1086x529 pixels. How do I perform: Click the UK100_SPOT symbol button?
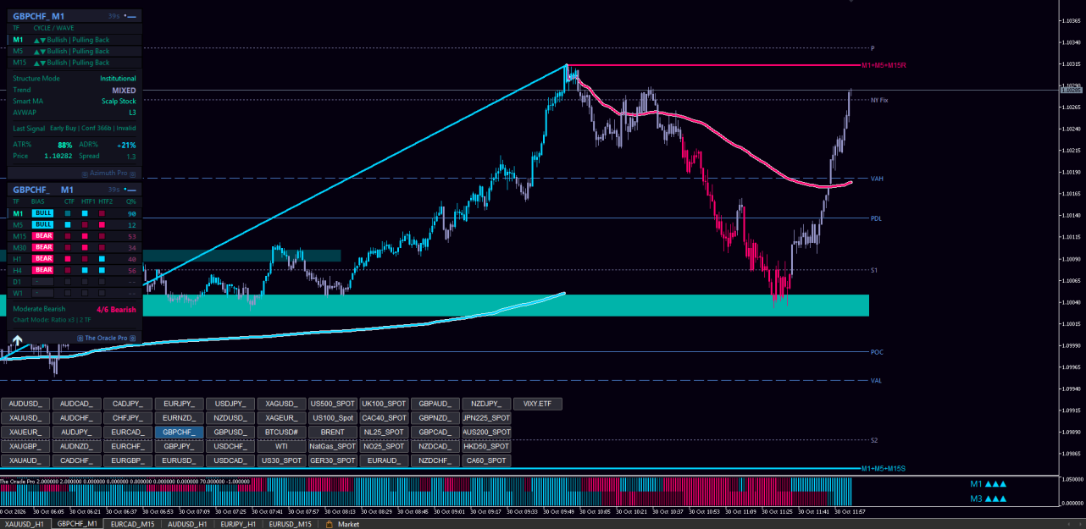384,404
